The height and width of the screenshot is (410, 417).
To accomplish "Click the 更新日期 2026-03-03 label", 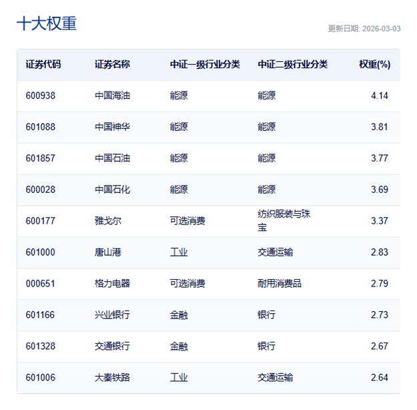I will 364,29.
